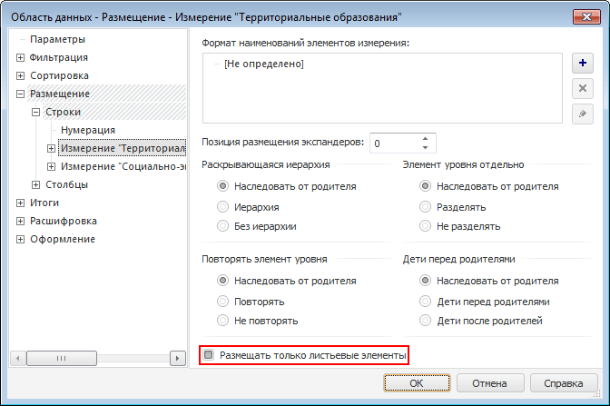Image resolution: width=610 pixels, height=406 pixels.
Task: Select 'Разделять' radio button
Action: [424, 206]
